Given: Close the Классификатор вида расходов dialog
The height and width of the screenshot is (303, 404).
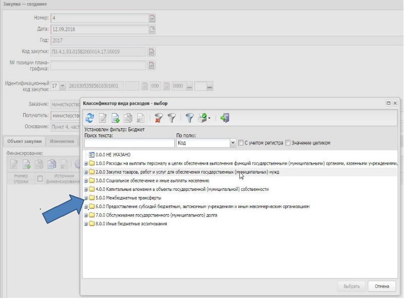Looking at the screenshot, I should click(395, 103).
